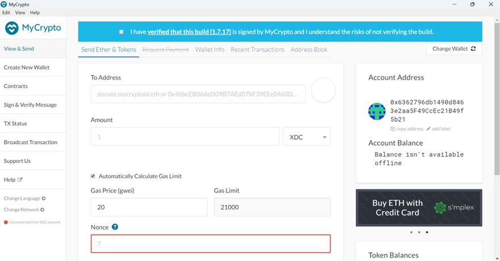Image resolution: width=500 pixels, height=261 pixels.
Task: Expand the Change Language option
Action: 24,199
